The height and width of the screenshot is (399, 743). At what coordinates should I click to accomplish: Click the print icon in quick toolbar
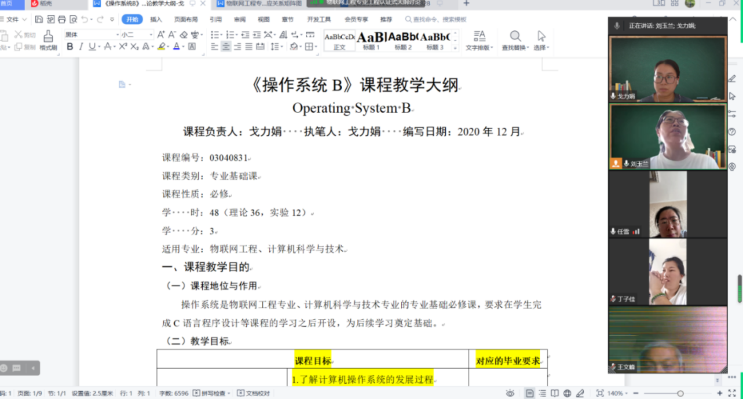coord(61,19)
